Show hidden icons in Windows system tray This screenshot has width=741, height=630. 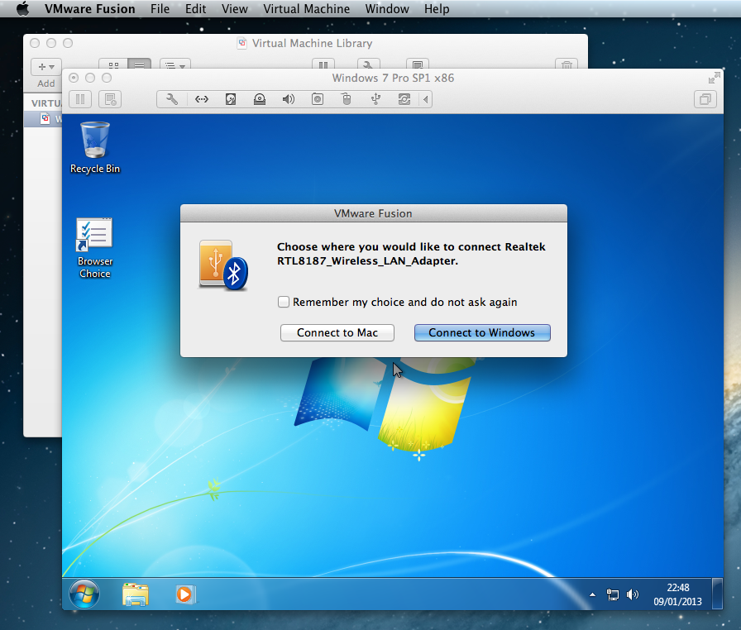tap(592, 594)
